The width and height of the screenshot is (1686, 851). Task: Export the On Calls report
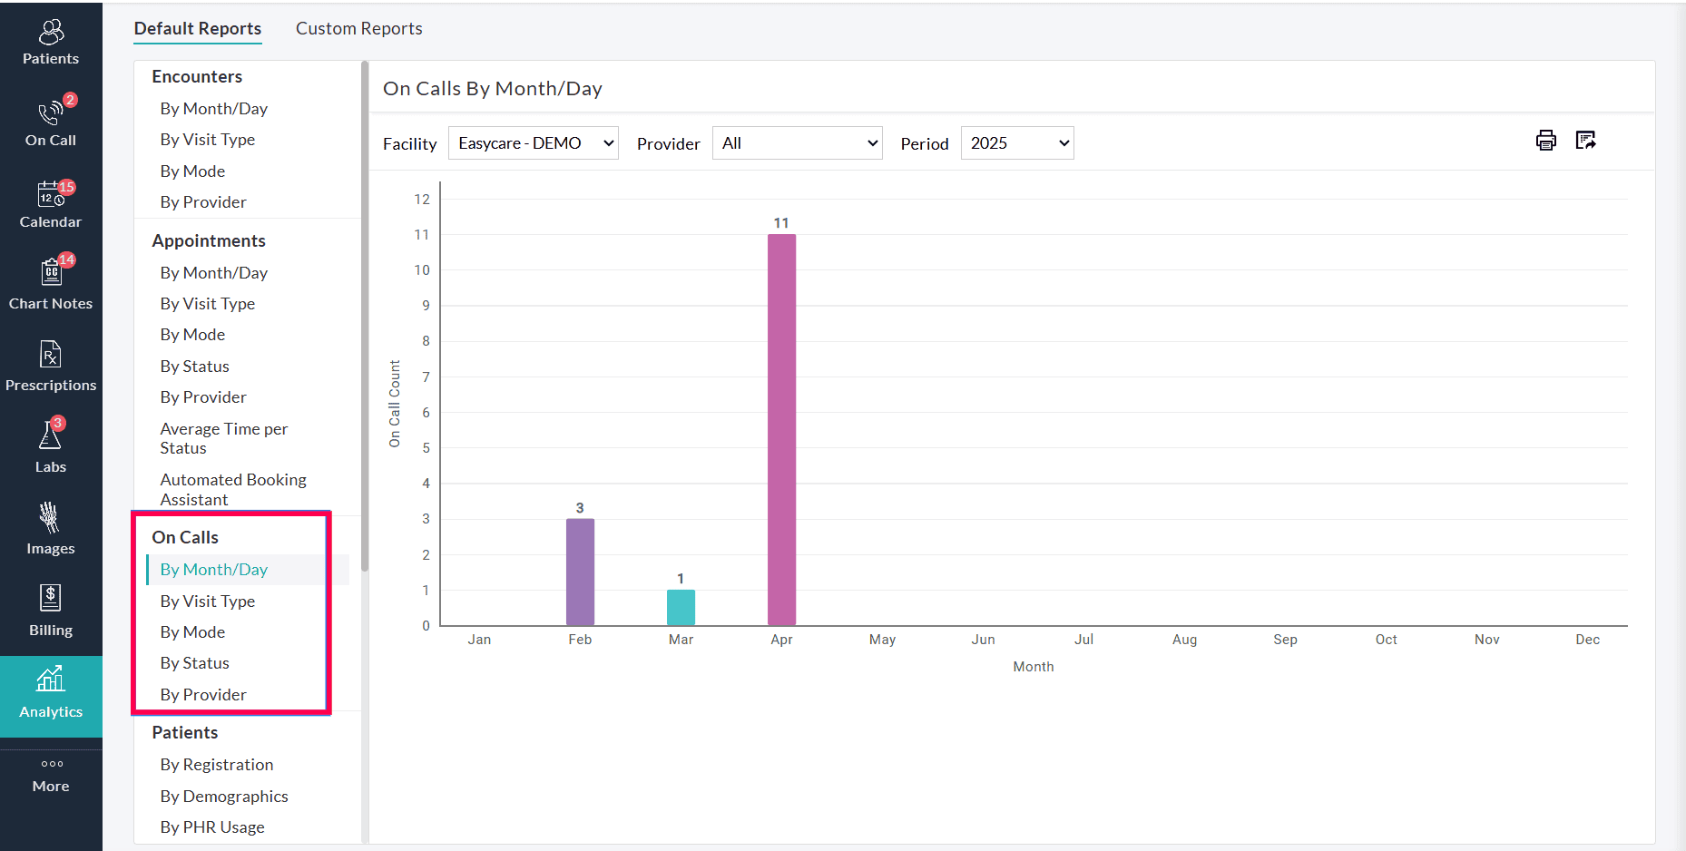(x=1586, y=141)
